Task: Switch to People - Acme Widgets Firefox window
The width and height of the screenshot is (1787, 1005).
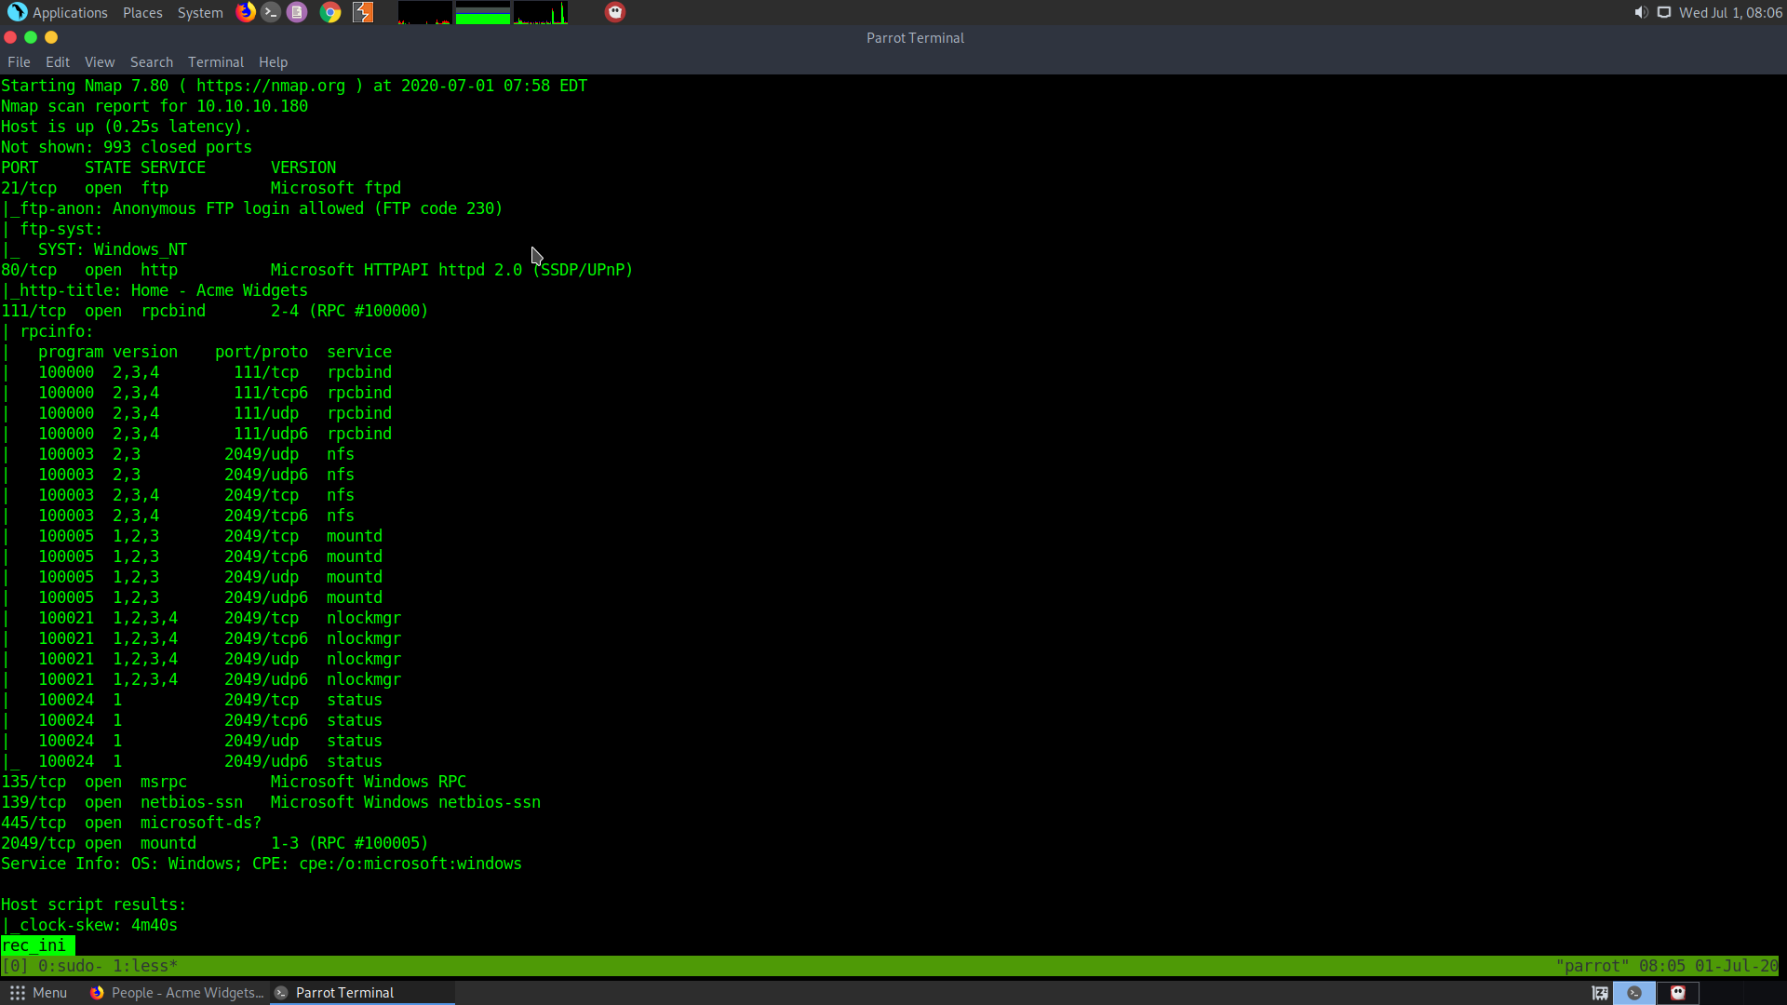Action: (x=177, y=993)
